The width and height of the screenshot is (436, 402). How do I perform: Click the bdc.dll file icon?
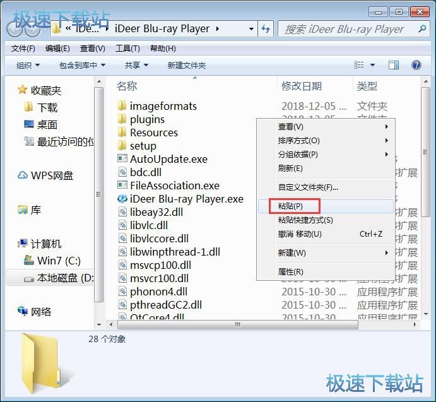[122, 172]
